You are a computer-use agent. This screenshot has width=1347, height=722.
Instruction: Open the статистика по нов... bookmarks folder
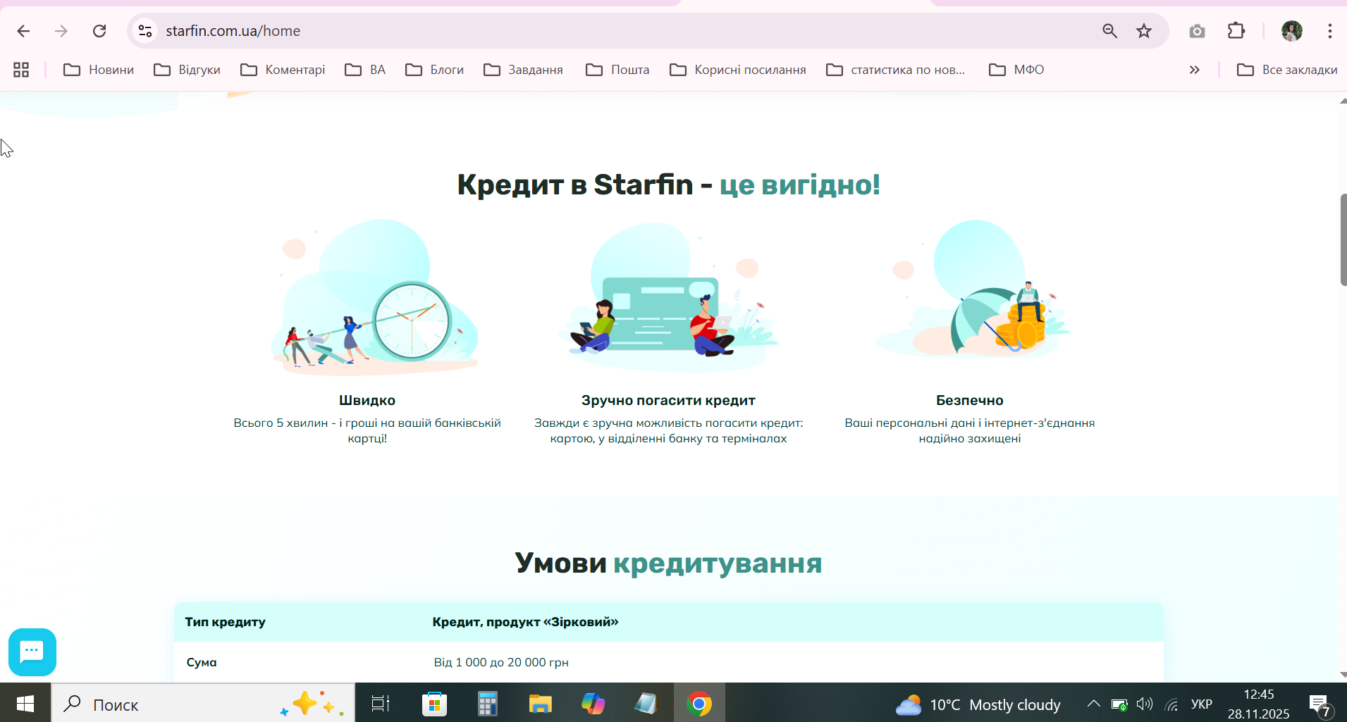coord(896,70)
